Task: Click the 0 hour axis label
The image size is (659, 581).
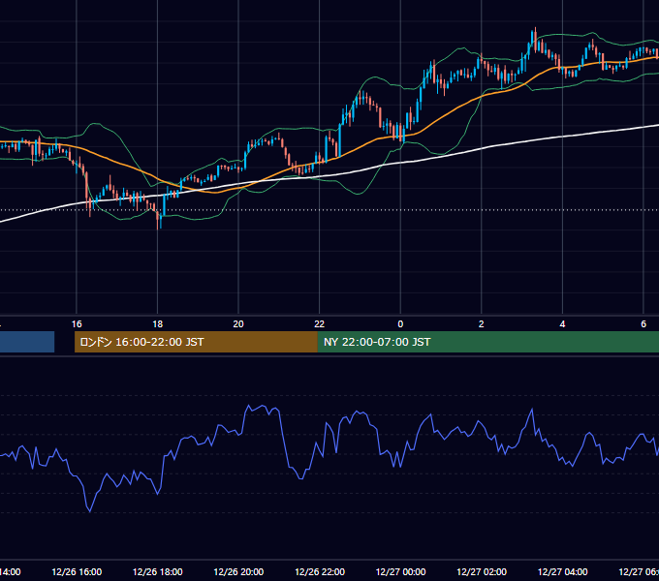Action: tap(400, 324)
